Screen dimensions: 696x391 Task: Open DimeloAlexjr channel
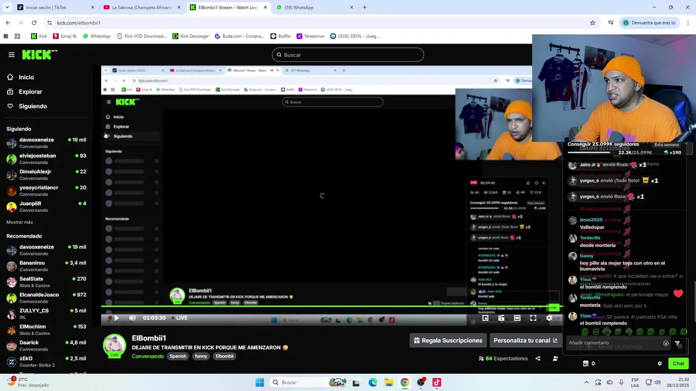coord(46,174)
